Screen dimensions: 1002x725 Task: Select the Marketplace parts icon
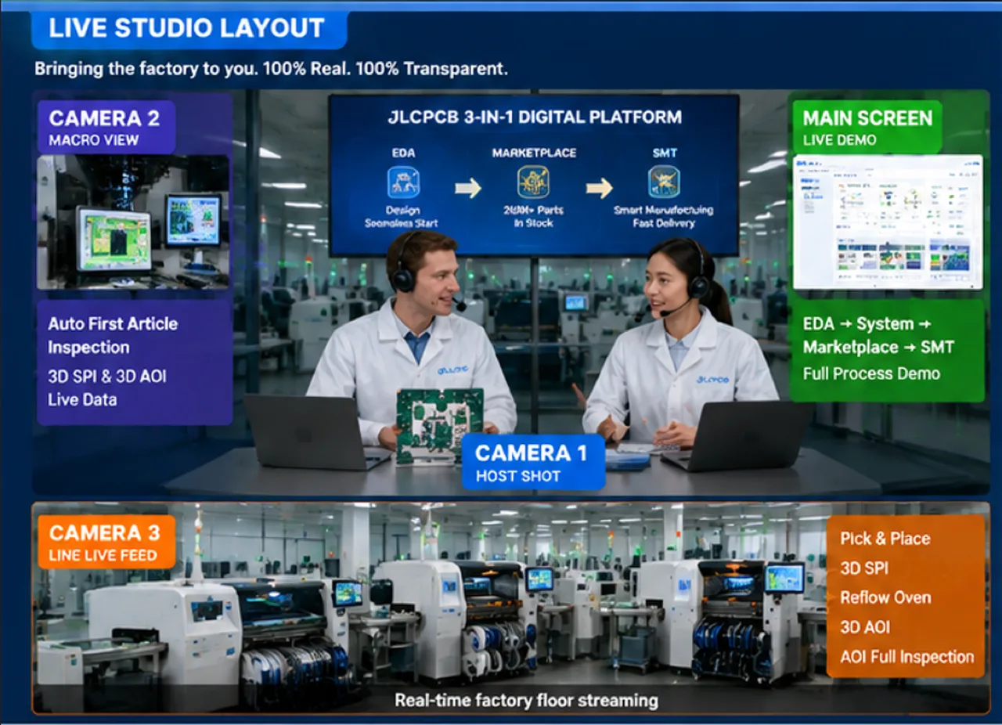(533, 182)
